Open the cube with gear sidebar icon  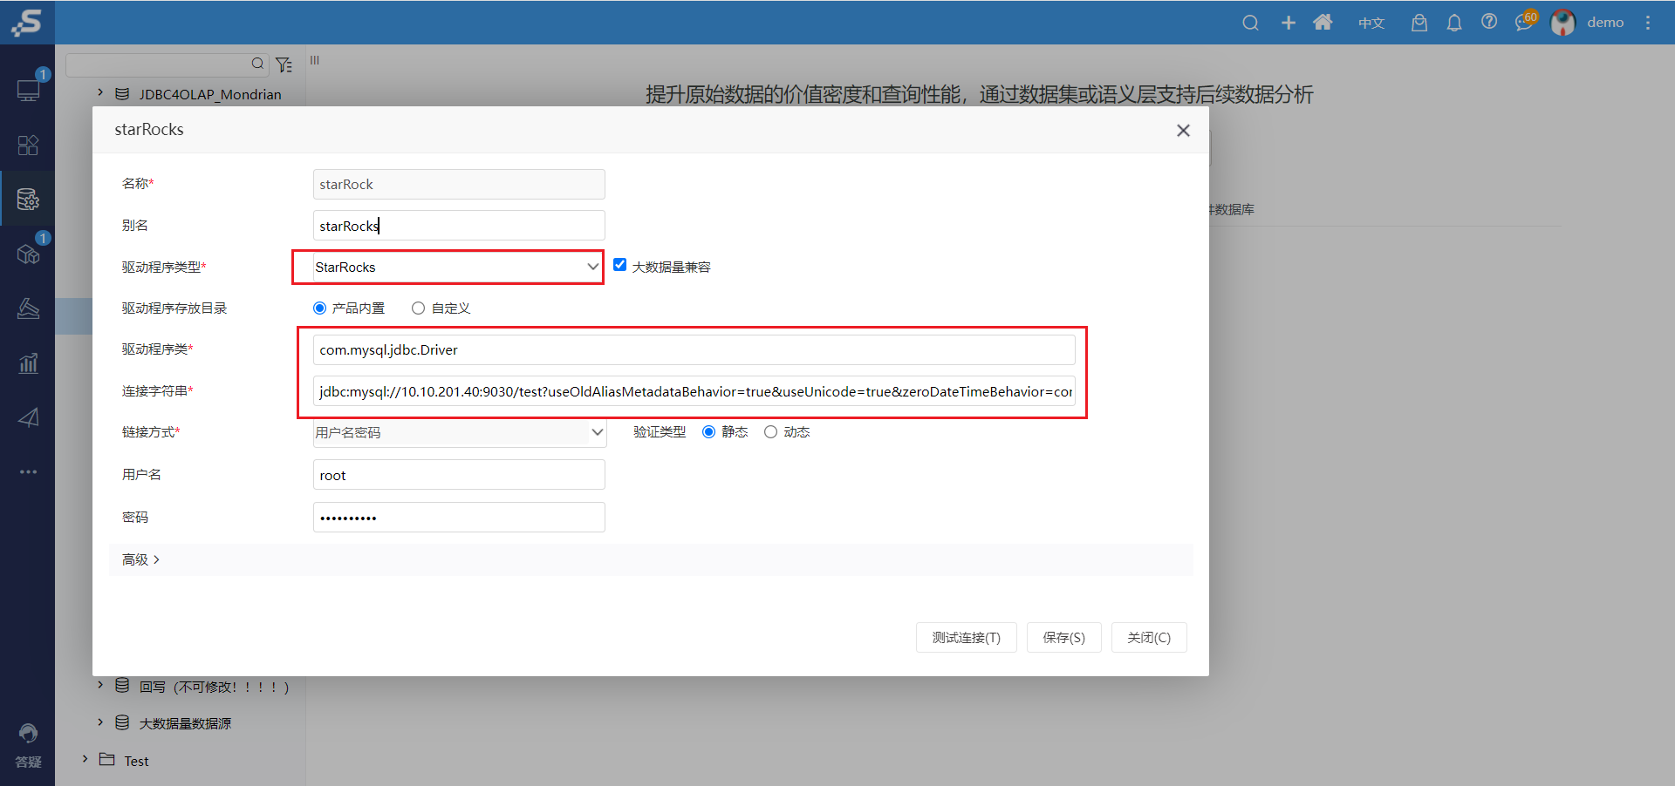click(x=28, y=254)
